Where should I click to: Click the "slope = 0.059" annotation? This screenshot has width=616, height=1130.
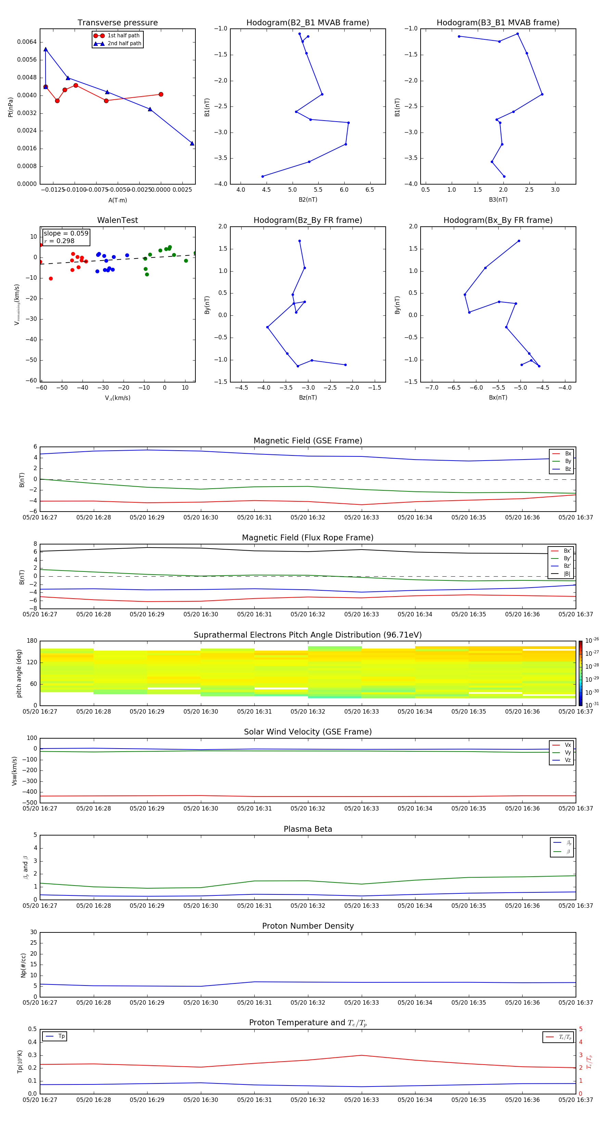[x=66, y=234]
